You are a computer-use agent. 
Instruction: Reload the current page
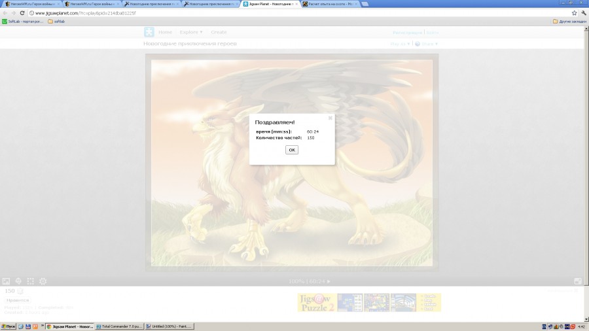pos(22,13)
